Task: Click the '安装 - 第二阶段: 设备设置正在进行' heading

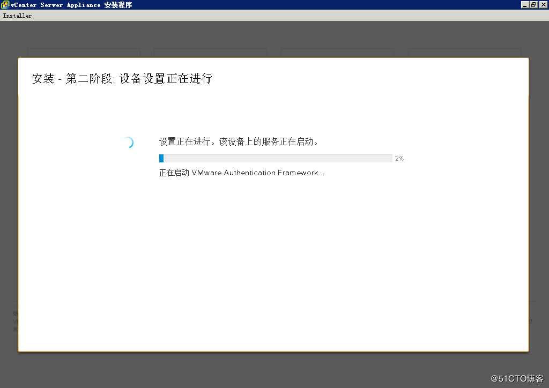Action: (122, 78)
